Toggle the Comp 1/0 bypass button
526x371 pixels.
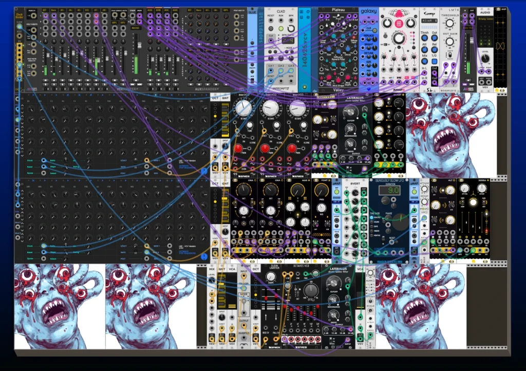435,61
